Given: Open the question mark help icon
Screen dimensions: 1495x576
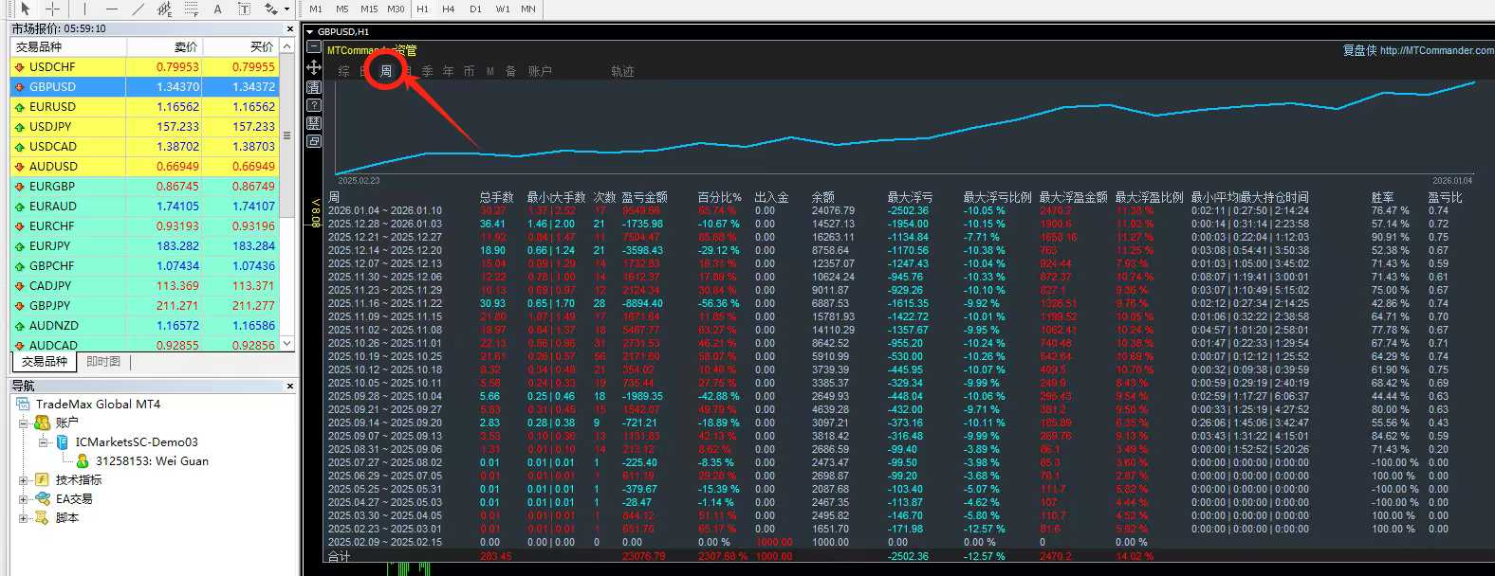Looking at the screenshot, I should pos(314,105).
